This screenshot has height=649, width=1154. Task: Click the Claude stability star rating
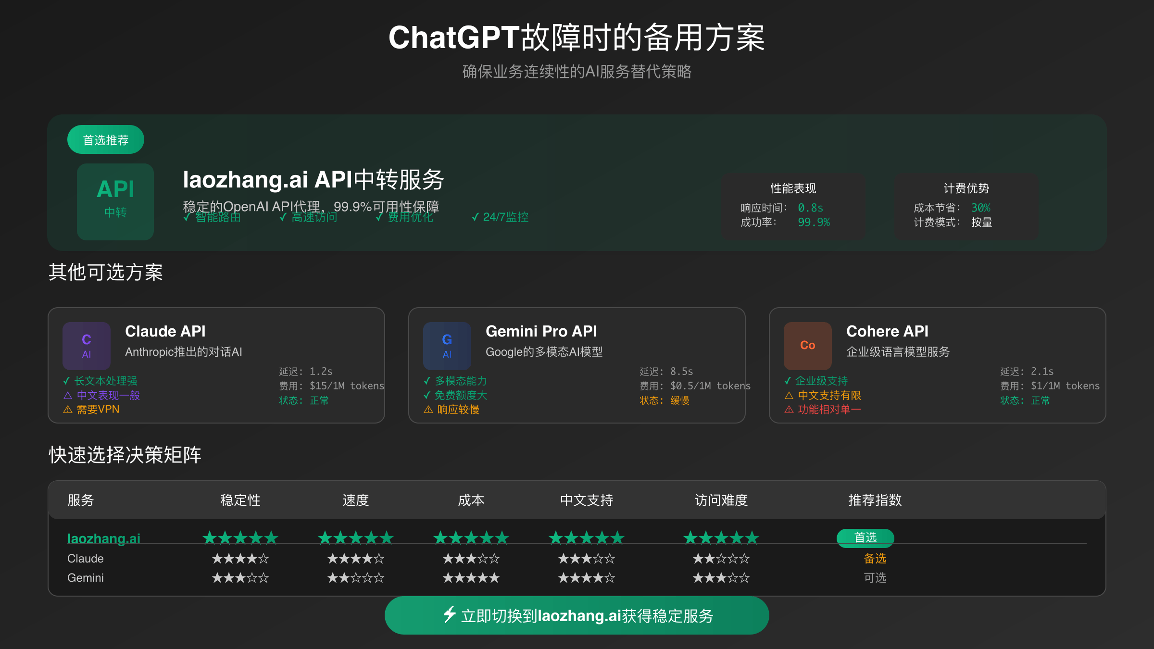240,559
